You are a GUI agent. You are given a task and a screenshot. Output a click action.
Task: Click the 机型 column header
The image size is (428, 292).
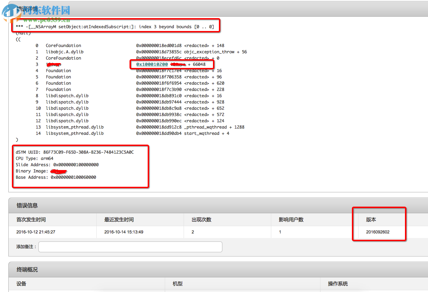pyautogui.click(x=178, y=284)
